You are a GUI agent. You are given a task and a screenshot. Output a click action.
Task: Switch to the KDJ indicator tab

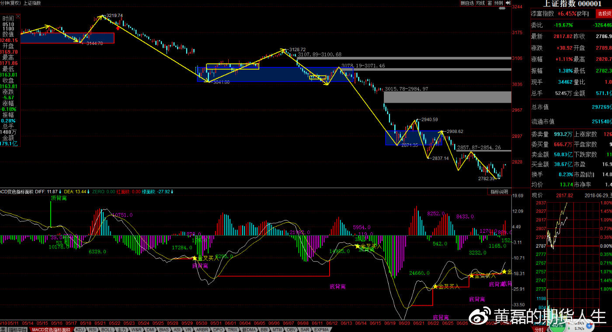[x=80, y=329]
